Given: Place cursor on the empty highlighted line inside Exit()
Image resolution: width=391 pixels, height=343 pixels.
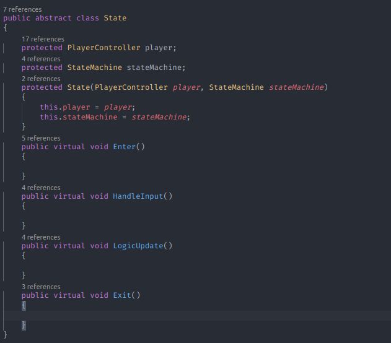Looking at the screenshot, I should pos(197,316).
